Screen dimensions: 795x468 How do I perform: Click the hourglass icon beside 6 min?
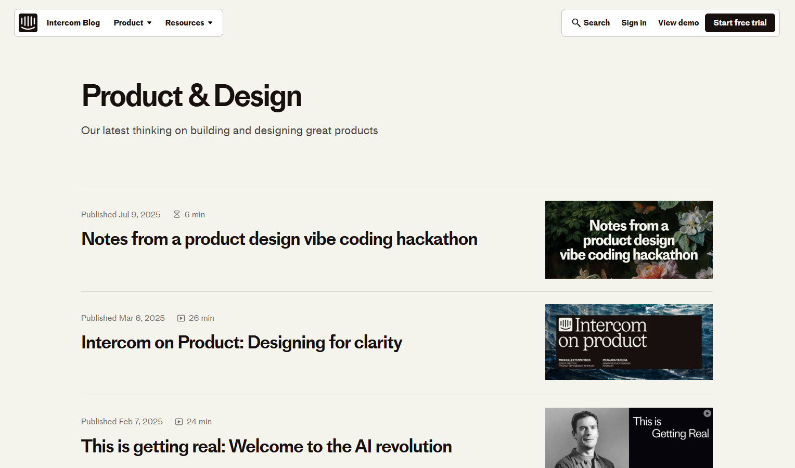[x=177, y=215]
